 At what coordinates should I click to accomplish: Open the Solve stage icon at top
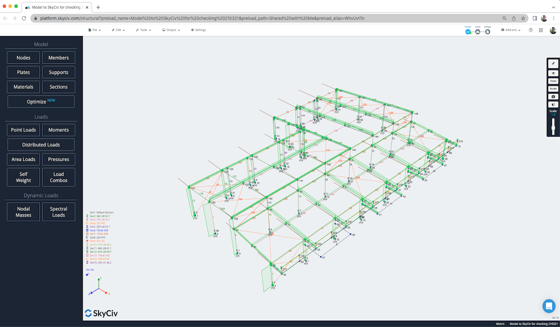click(477, 32)
